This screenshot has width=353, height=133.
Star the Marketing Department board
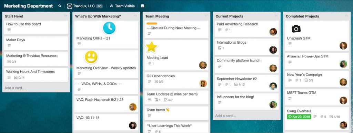tap(60, 6)
